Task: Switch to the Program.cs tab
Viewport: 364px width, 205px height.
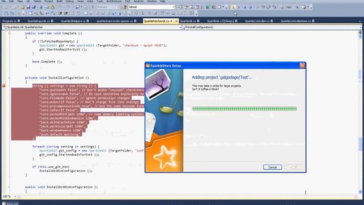Action: pos(11,21)
